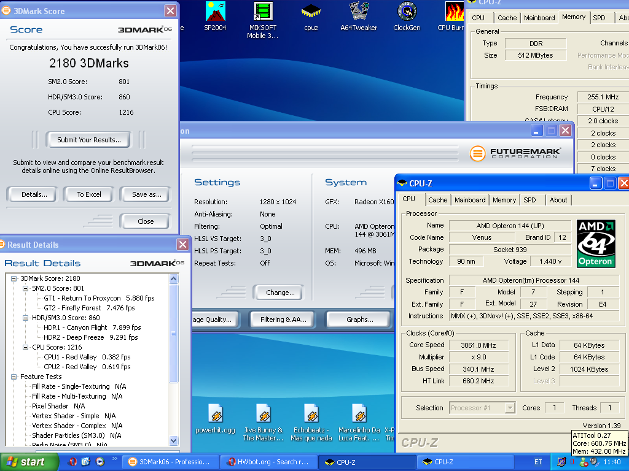
Task: Click the Close button in 3DMark Score window
Action: tap(146, 221)
